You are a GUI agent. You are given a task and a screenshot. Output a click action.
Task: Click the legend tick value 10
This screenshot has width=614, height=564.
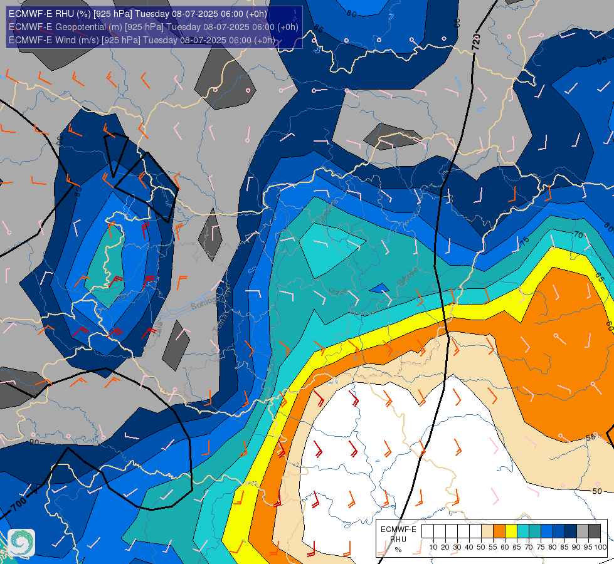[433, 547]
